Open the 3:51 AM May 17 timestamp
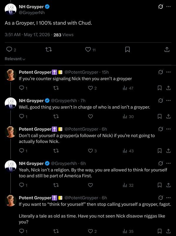This screenshot has height=236, width=176. coord(27,35)
